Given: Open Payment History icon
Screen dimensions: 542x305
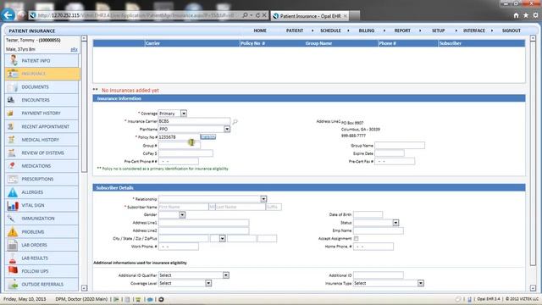Looking at the screenshot, I should [x=10, y=113].
